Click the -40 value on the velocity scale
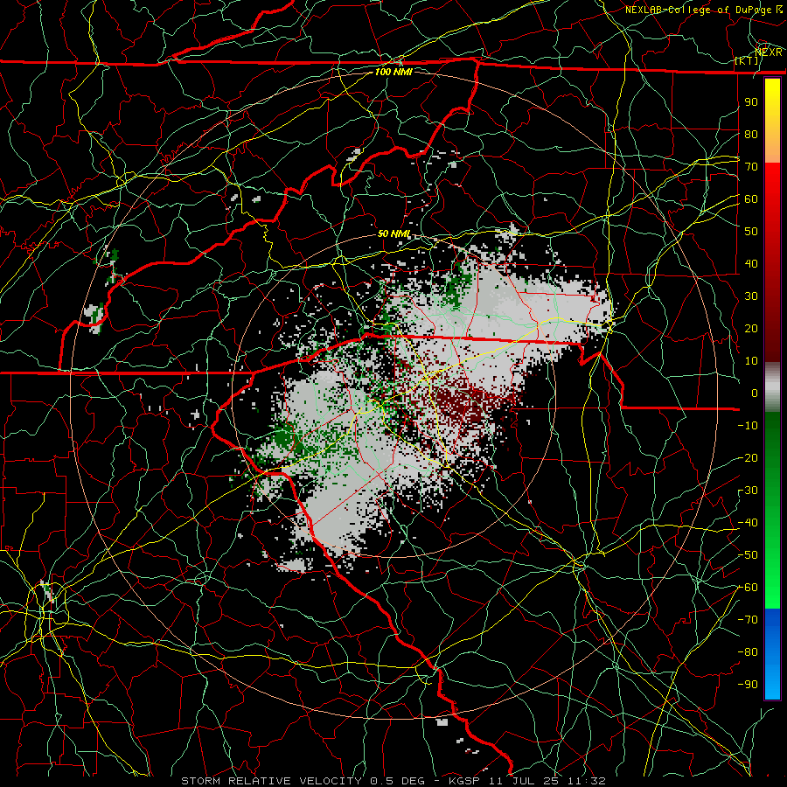 pyautogui.click(x=748, y=523)
